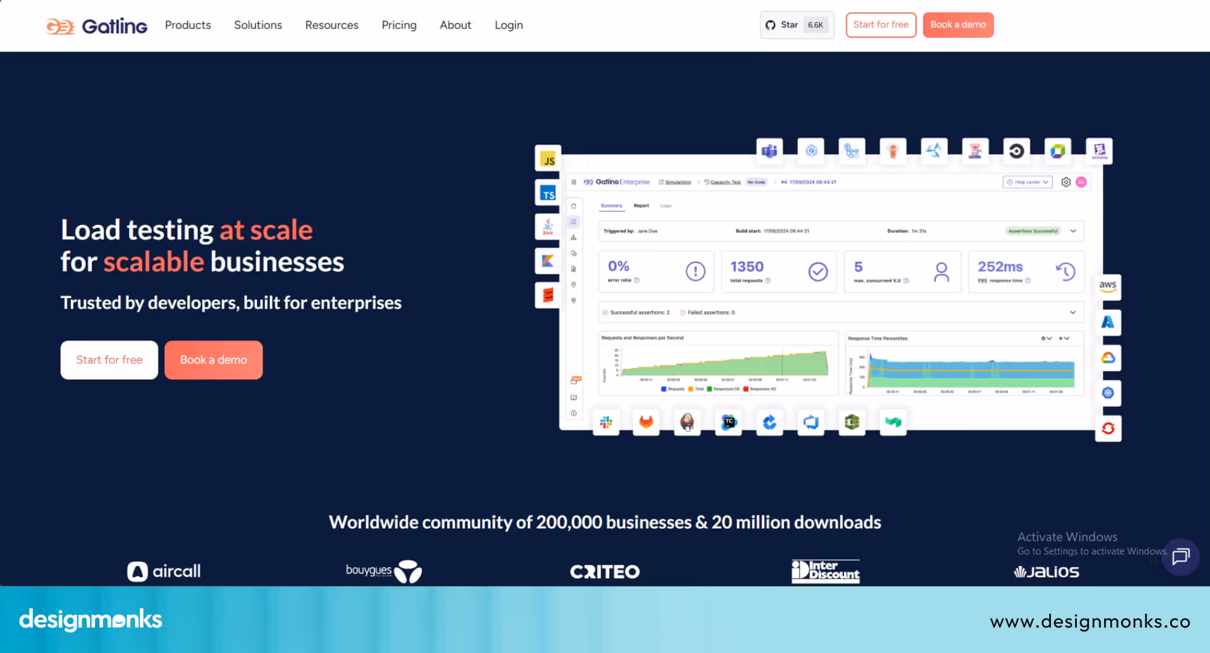Click the GitLab fox icon
Screen dimensions: 1210x653
[x=646, y=422]
